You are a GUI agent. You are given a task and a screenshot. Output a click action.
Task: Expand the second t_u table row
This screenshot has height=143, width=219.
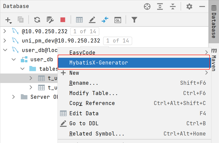[31, 87]
